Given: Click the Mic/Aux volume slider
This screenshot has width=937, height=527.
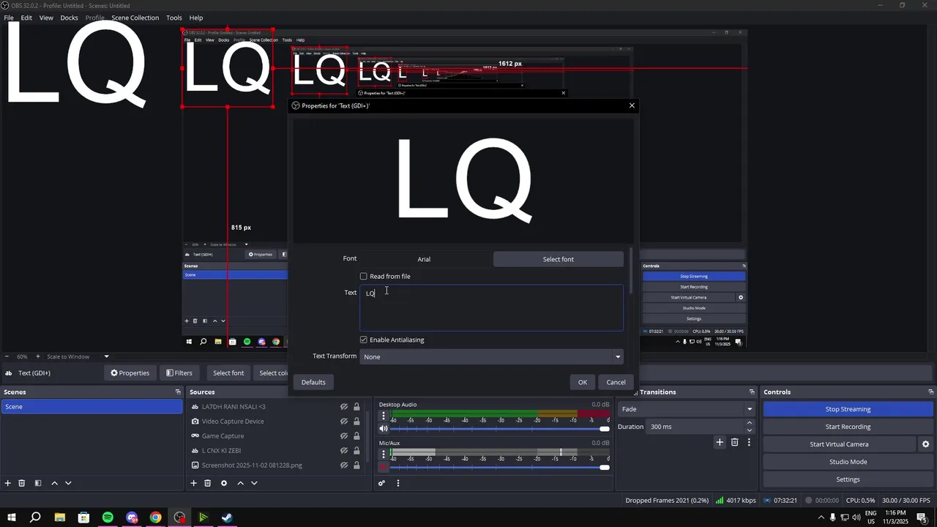Looking at the screenshot, I should coord(500,467).
